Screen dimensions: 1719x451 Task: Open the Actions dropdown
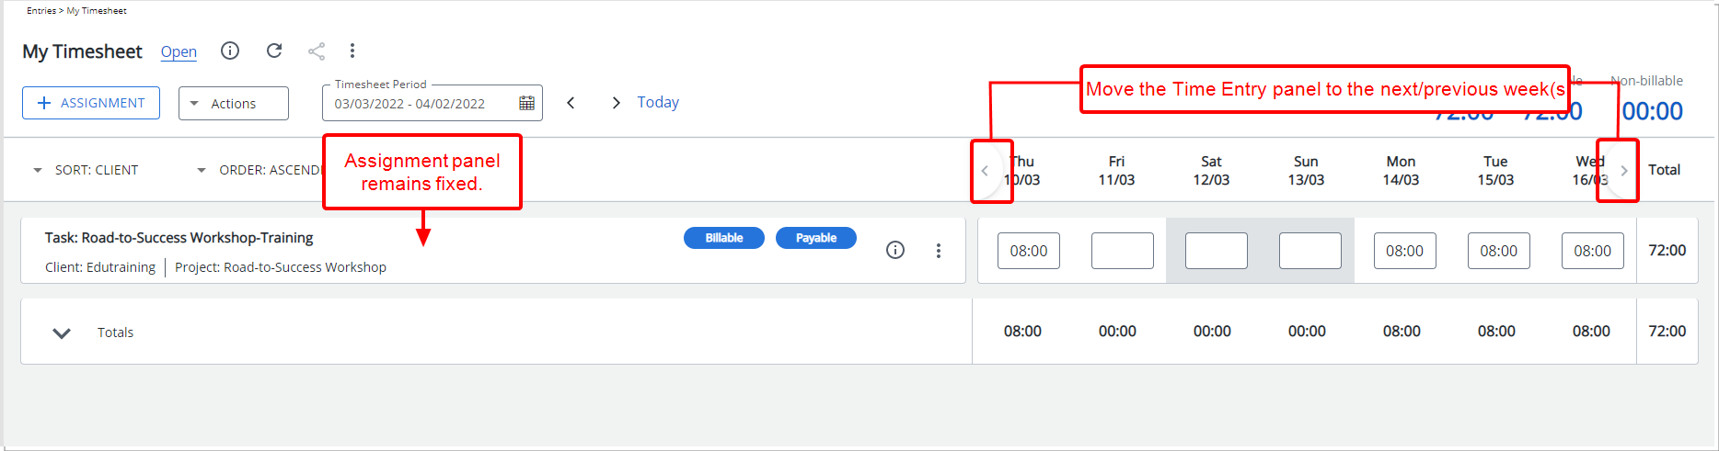(x=234, y=103)
